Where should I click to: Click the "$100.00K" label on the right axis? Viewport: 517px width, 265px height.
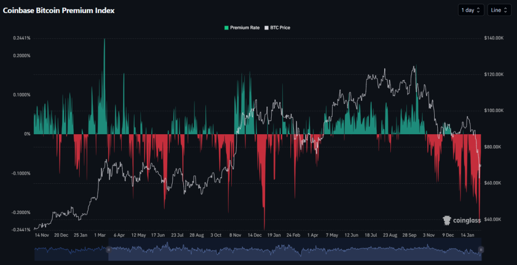(494, 111)
